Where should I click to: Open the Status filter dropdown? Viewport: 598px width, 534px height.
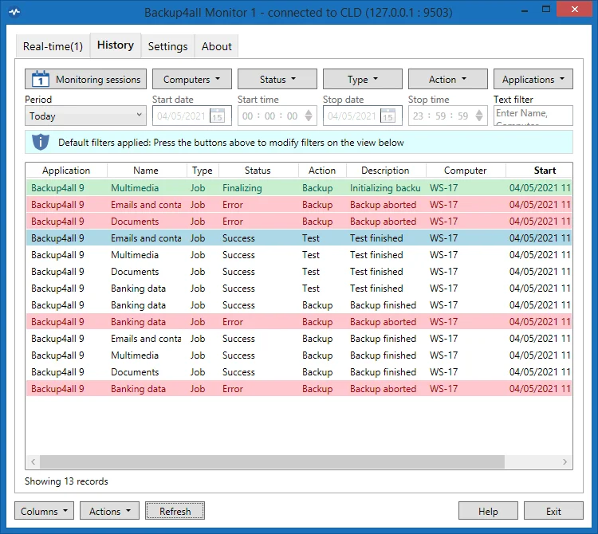pos(277,80)
